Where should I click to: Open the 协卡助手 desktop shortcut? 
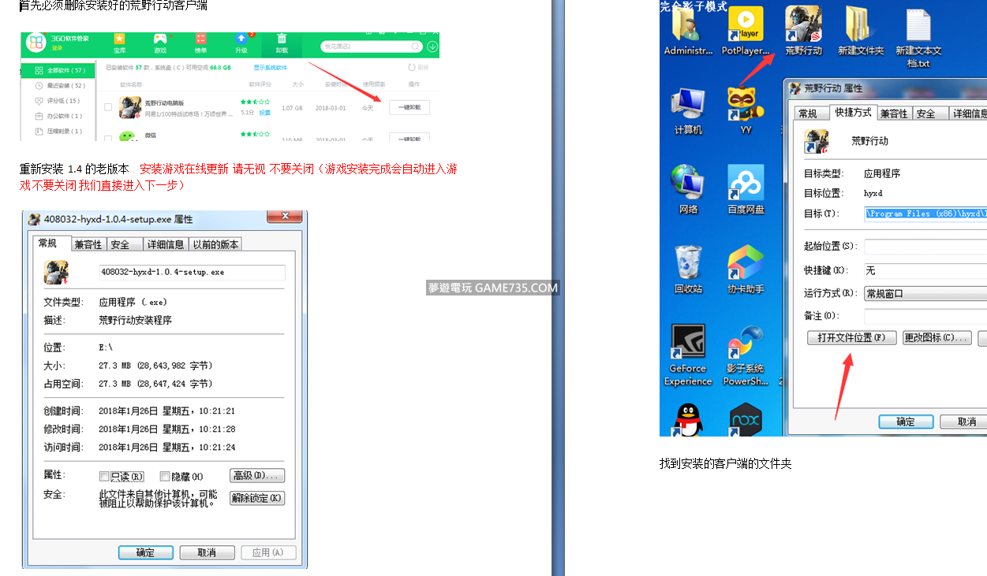(745, 262)
